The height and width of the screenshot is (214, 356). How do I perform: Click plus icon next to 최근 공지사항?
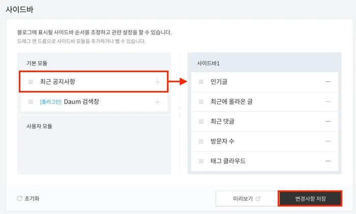[157, 82]
